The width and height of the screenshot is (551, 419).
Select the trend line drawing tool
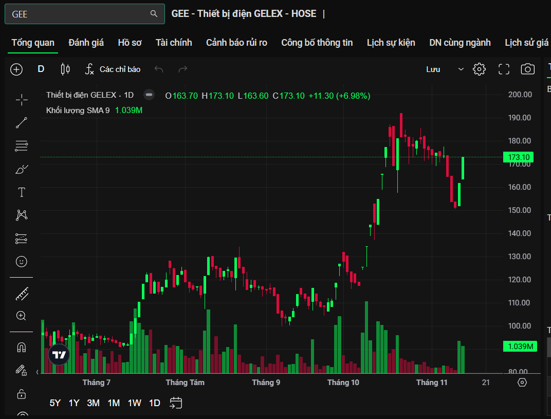tap(22, 123)
